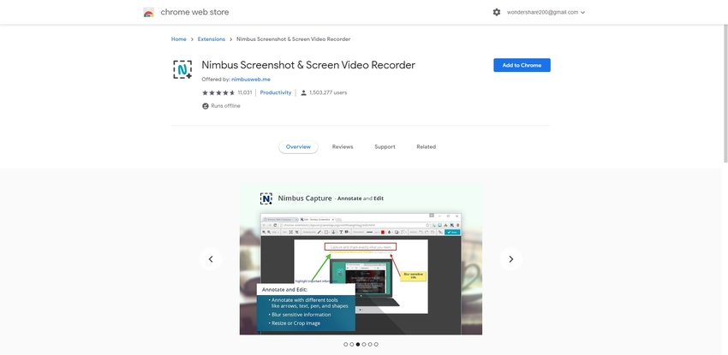Open Extensions breadcrumb link
This screenshot has height=355, width=728.
pyautogui.click(x=212, y=39)
